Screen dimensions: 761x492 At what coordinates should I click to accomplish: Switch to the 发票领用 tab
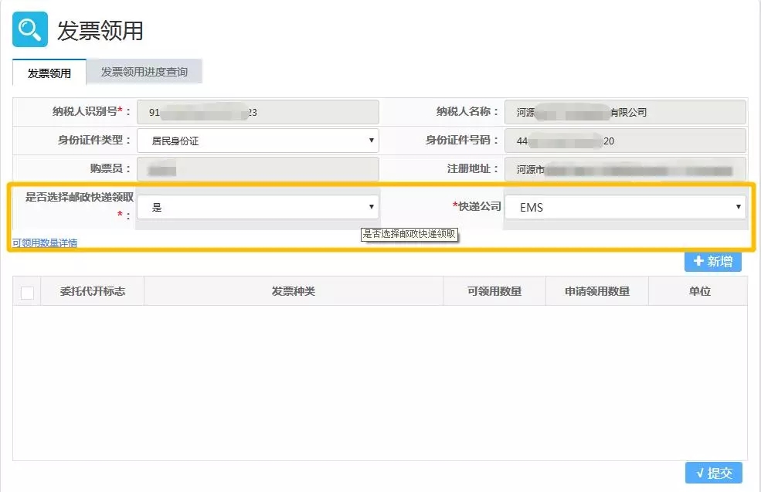[x=49, y=73]
